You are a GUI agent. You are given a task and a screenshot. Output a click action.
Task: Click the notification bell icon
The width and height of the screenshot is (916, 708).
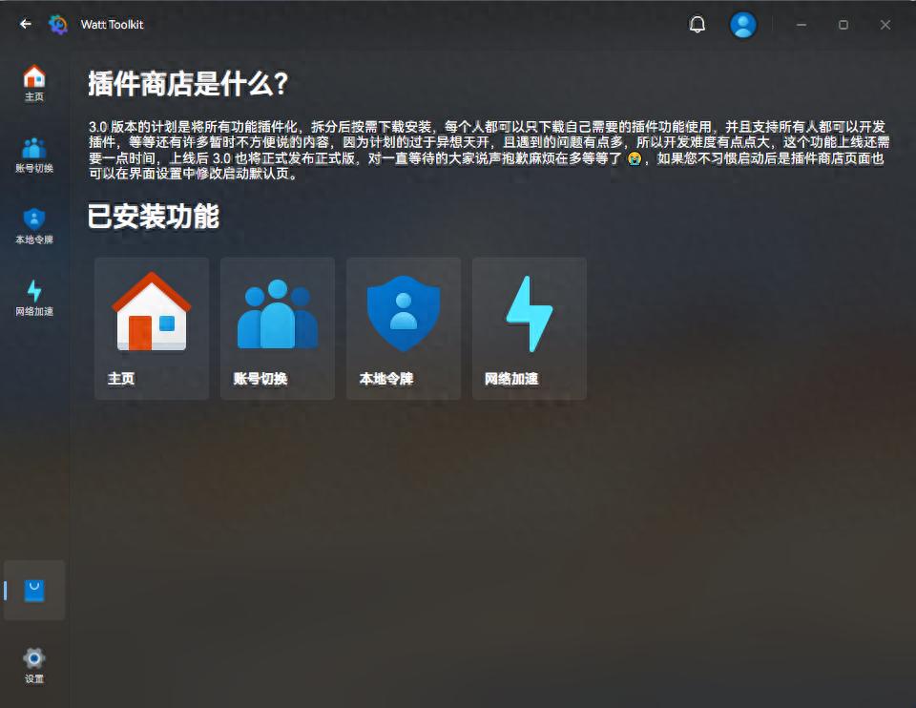[x=697, y=24]
